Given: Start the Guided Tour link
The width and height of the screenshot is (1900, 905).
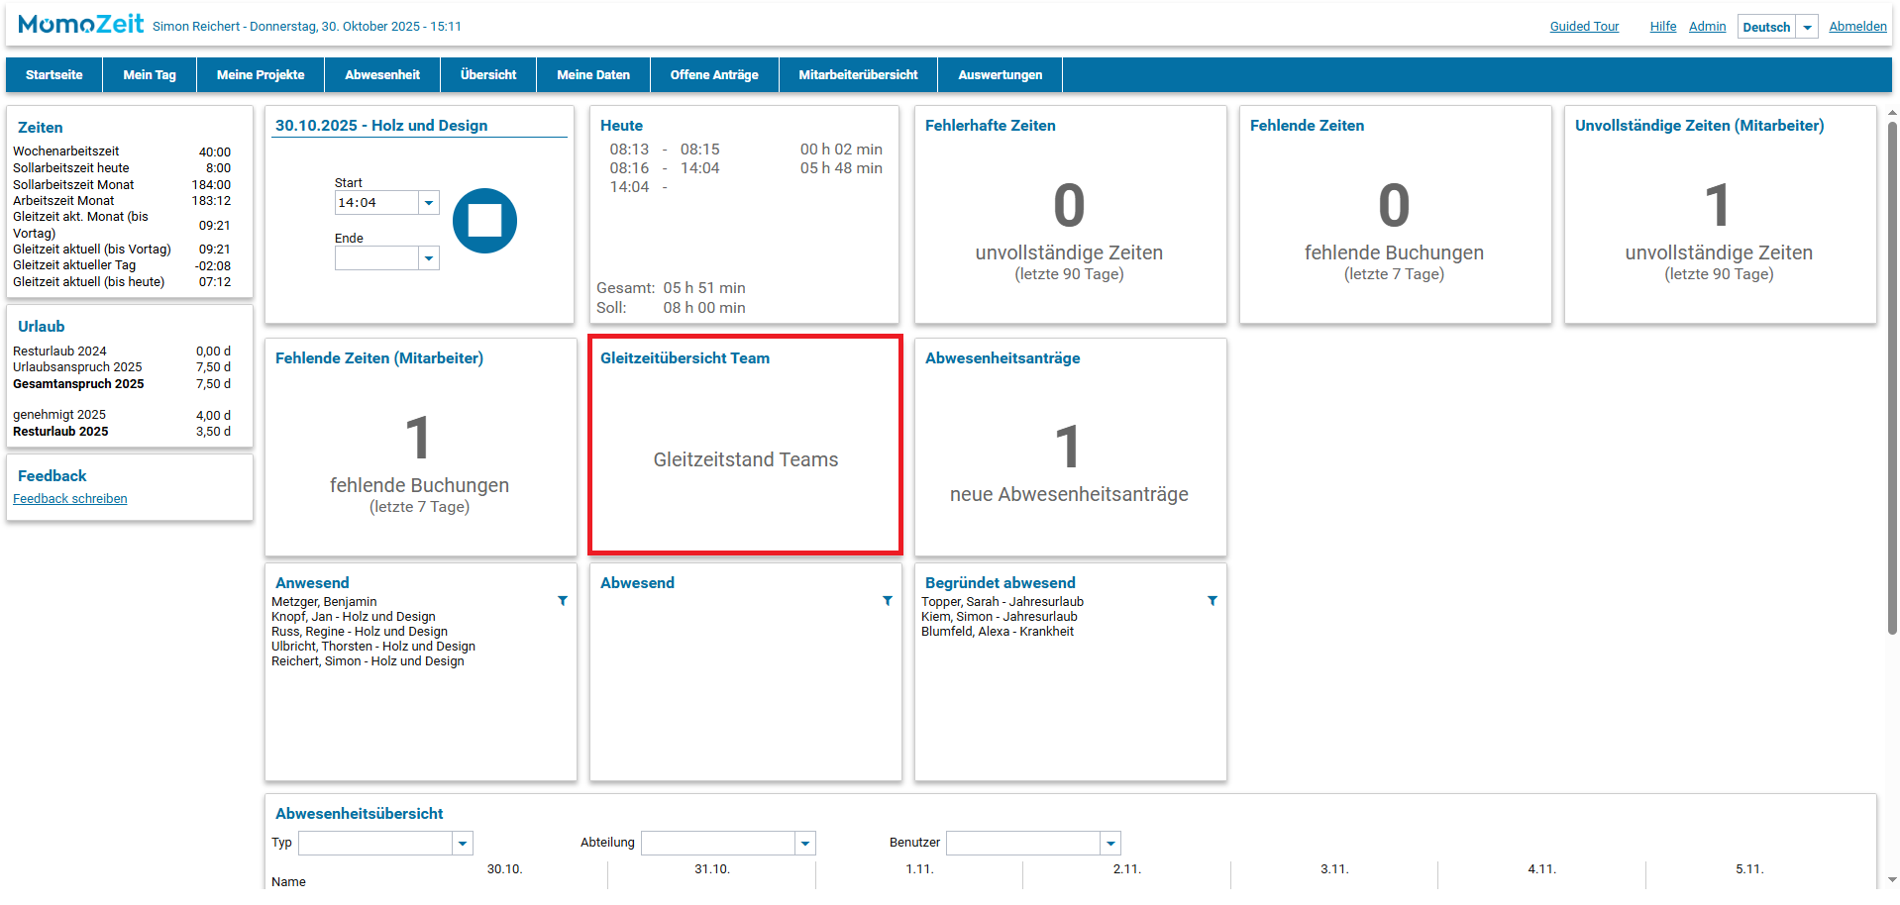Looking at the screenshot, I should [1584, 27].
